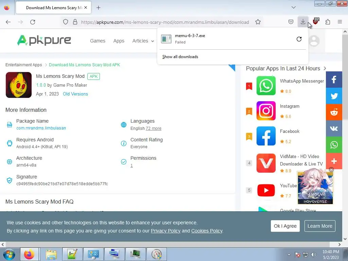The width and height of the screenshot is (348, 261).
Task: Show hidden system tray icons
Action: pos(289,255)
